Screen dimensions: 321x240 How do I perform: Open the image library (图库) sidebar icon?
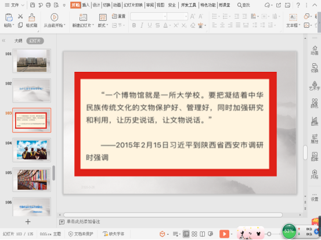click(315, 157)
